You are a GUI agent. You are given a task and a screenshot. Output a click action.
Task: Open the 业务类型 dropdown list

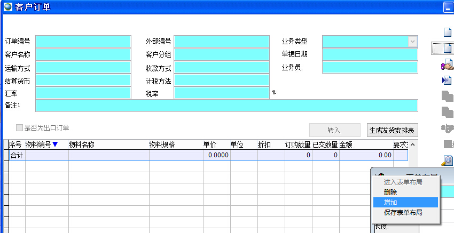pyautogui.click(x=412, y=42)
